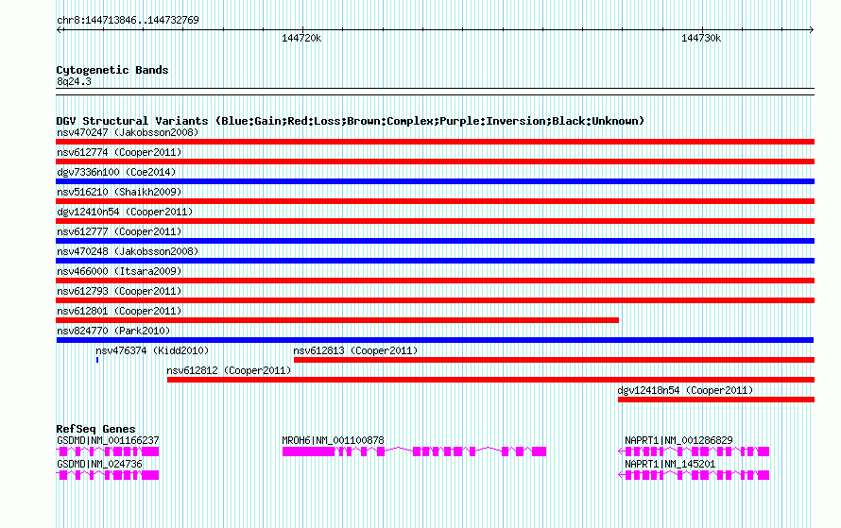Click the nsv824770 (Park2010) blue bar
The image size is (841, 528).
(435, 340)
